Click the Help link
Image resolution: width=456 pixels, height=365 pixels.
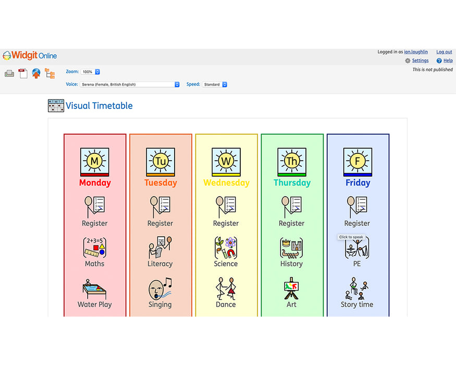(448, 60)
